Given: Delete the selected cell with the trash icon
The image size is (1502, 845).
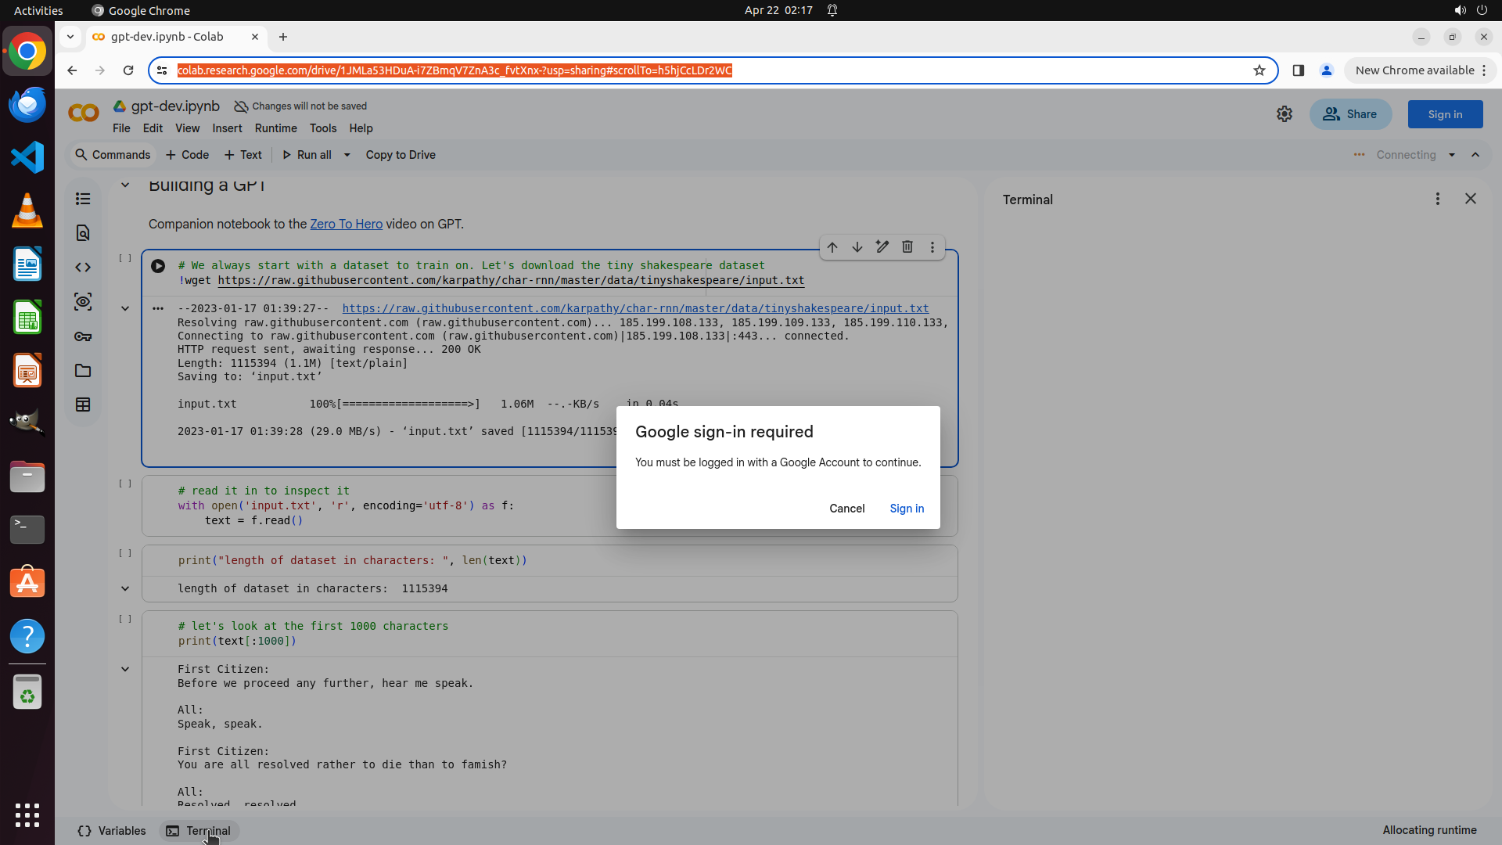Looking at the screenshot, I should click(907, 247).
